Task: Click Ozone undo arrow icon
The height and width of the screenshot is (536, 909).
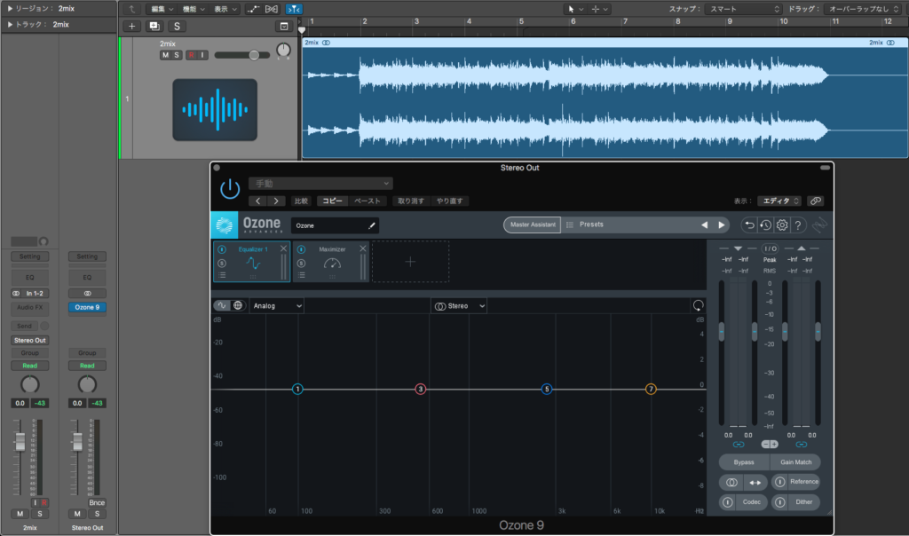Action: pyautogui.click(x=749, y=225)
